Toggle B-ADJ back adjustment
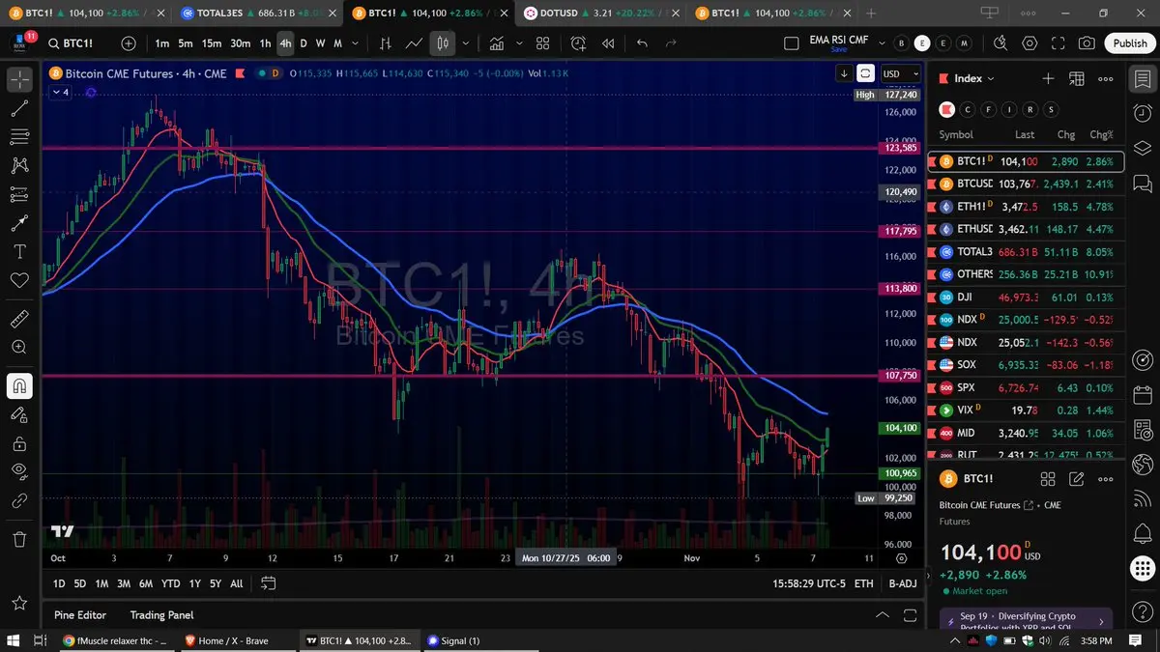Image resolution: width=1160 pixels, height=652 pixels. coord(903,583)
